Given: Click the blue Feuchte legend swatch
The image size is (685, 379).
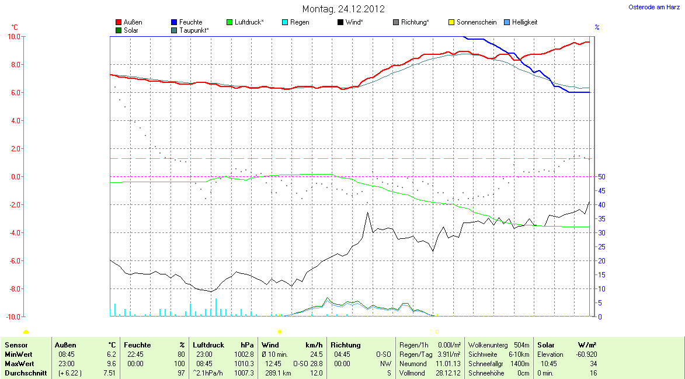Looking at the screenshot, I should pos(174,22).
